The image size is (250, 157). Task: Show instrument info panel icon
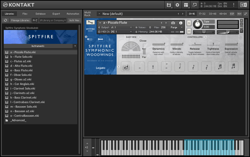point(181,23)
